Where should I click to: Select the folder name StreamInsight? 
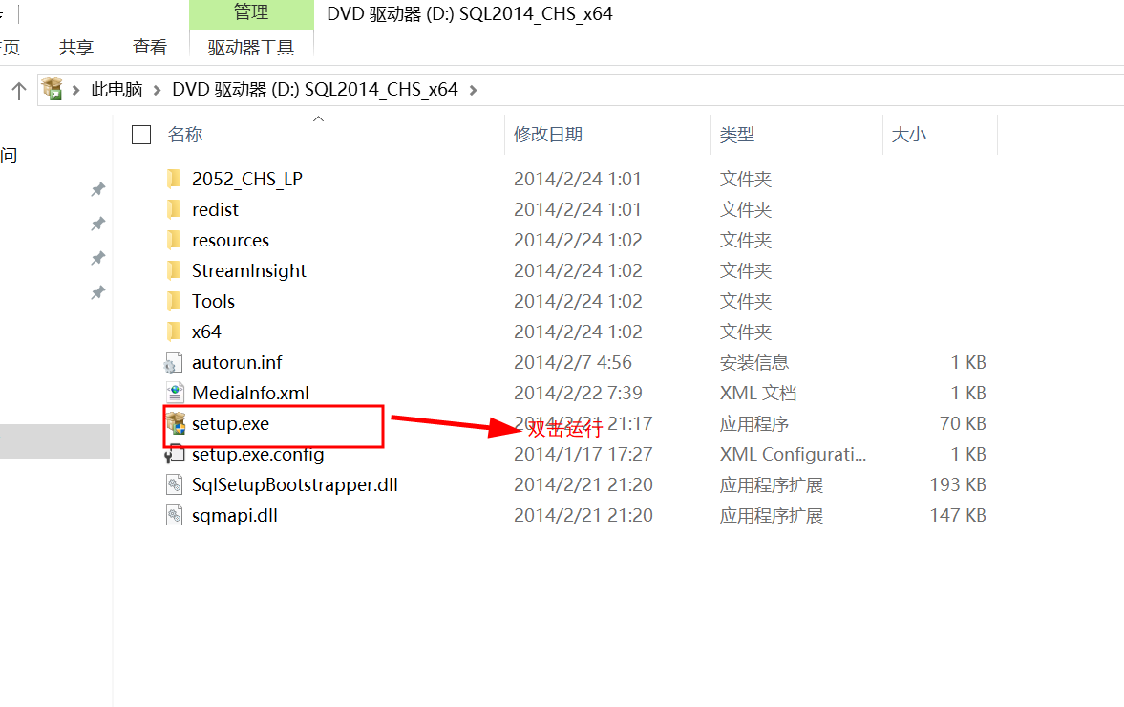pos(248,270)
